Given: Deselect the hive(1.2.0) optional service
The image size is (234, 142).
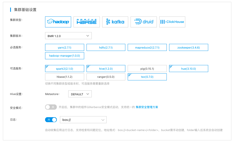Looking at the screenshot, I should pyautogui.click(x=106, y=69).
